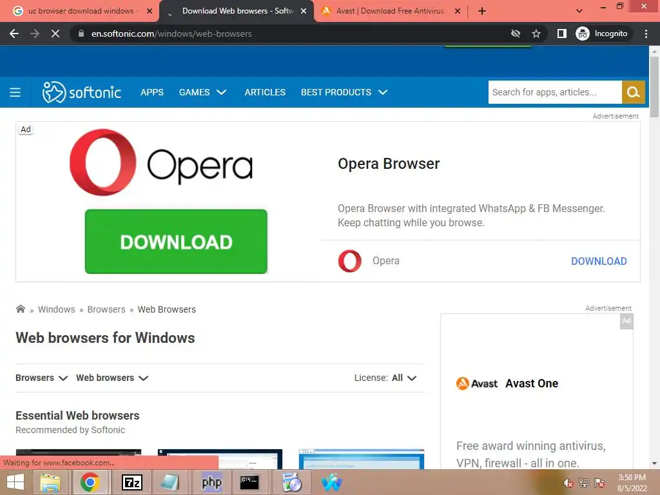The image size is (660, 495).
Task: Open the Softonic hamburger menu
Action: 15,92
